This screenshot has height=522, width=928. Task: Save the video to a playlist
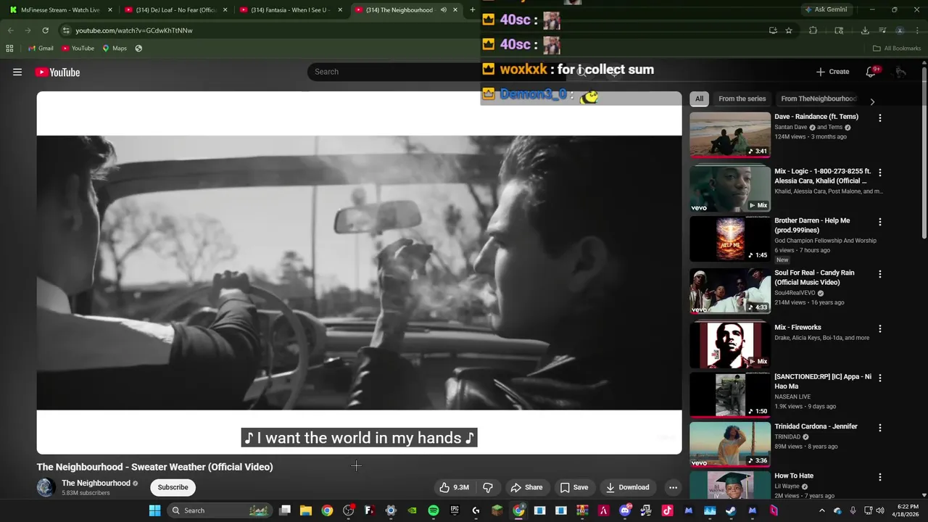tap(574, 487)
